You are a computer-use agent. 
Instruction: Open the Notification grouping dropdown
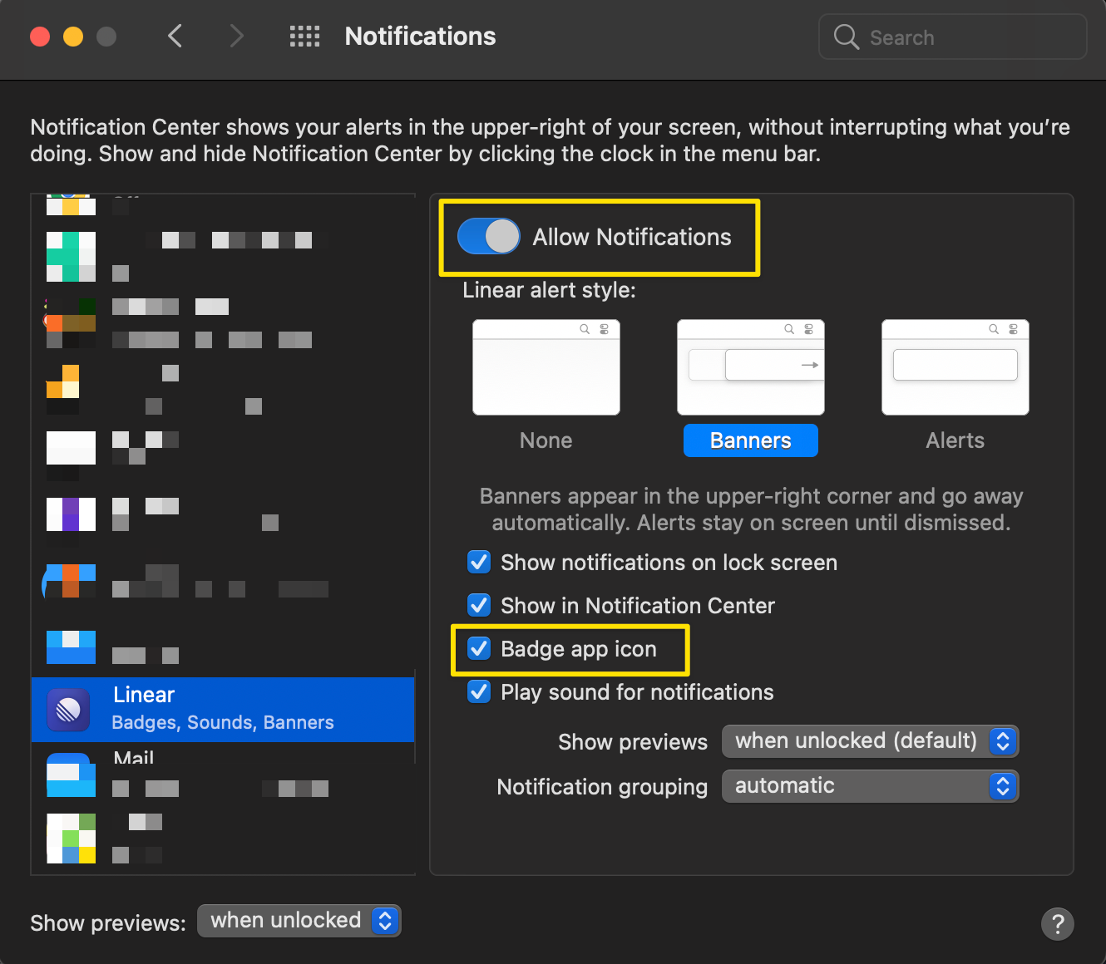pyautogui.click(x=870, y=786)
